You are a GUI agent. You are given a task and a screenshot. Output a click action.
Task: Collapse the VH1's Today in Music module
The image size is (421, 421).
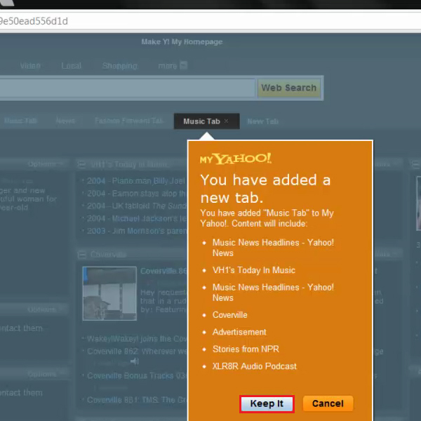tap(81, 164)
